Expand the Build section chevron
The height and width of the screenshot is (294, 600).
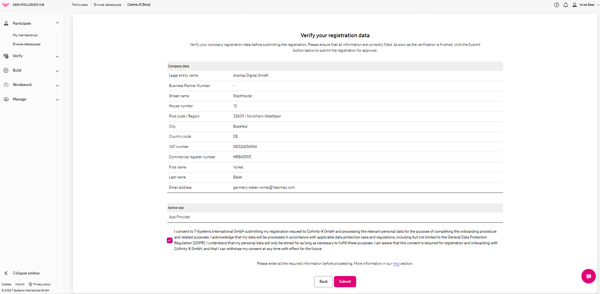pyautogui.click(x=57, y=71)
